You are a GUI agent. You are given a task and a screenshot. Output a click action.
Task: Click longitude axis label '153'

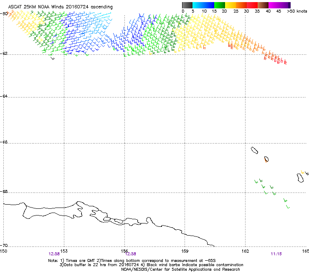[64, 251]
